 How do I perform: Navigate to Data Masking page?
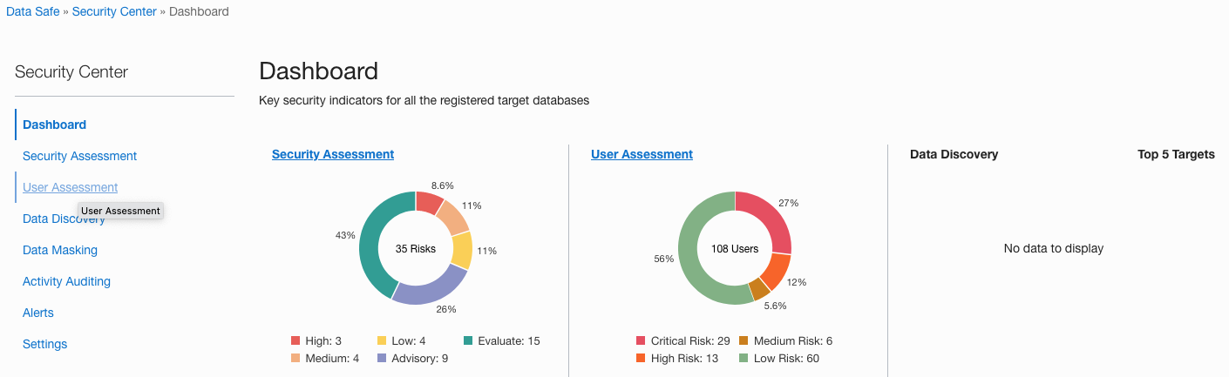tap(60, 250)
